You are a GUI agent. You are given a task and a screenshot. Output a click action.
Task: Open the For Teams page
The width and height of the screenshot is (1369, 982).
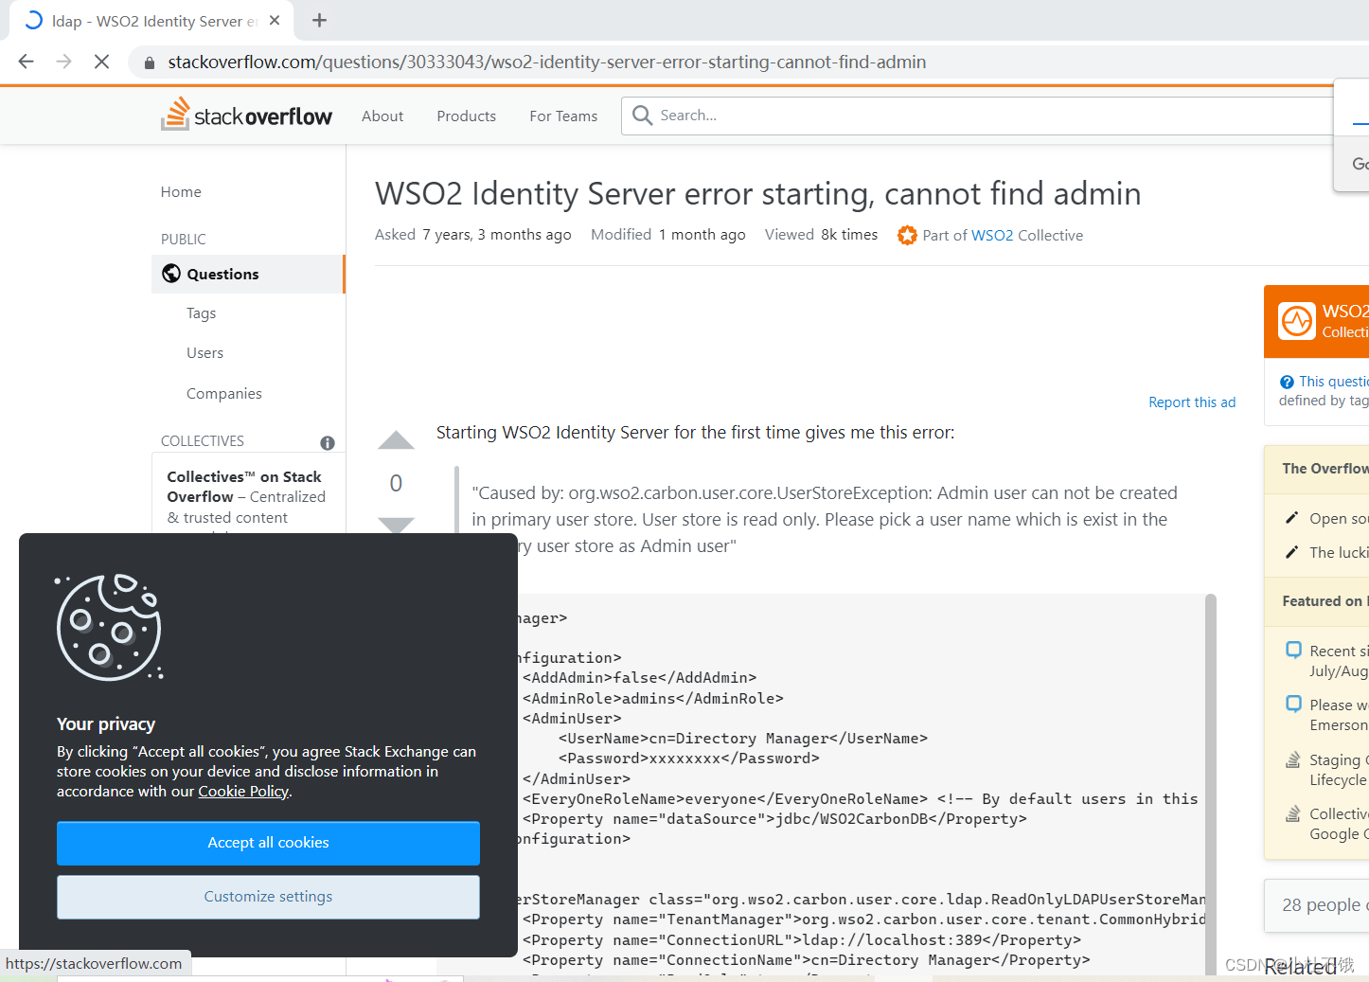pos(563,116)
